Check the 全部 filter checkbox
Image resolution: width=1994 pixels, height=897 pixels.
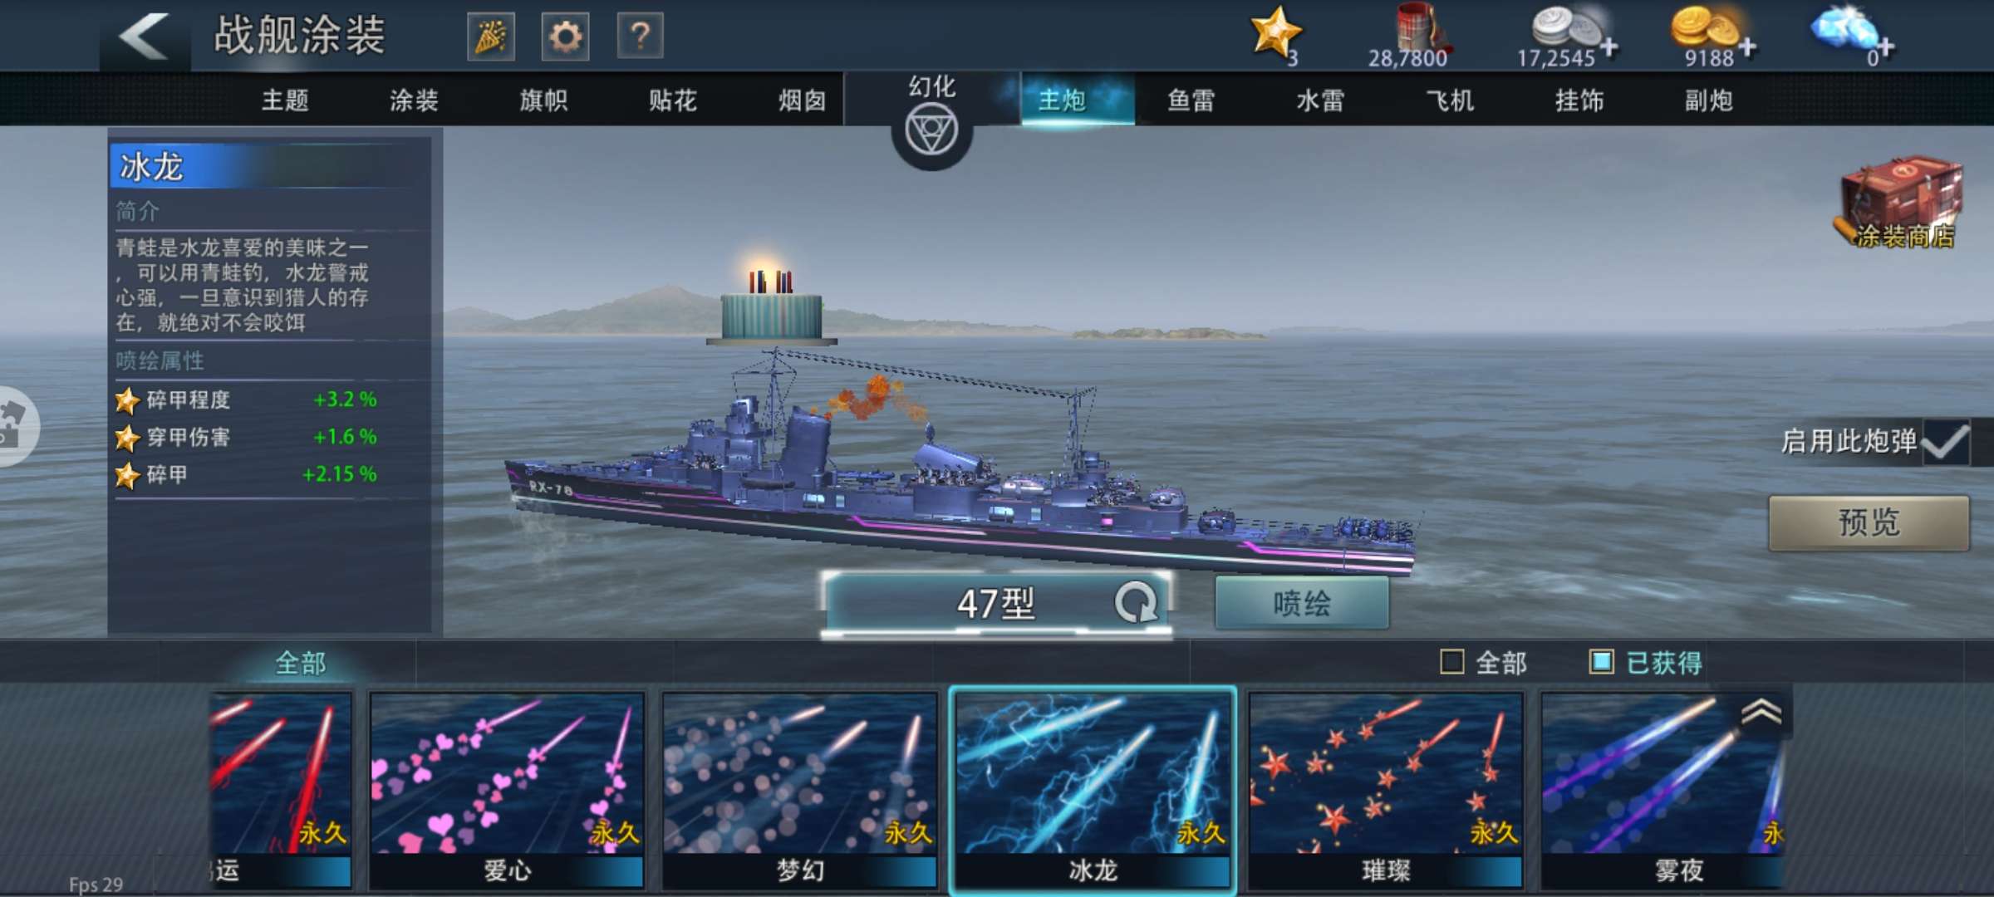pos(1451,662)
